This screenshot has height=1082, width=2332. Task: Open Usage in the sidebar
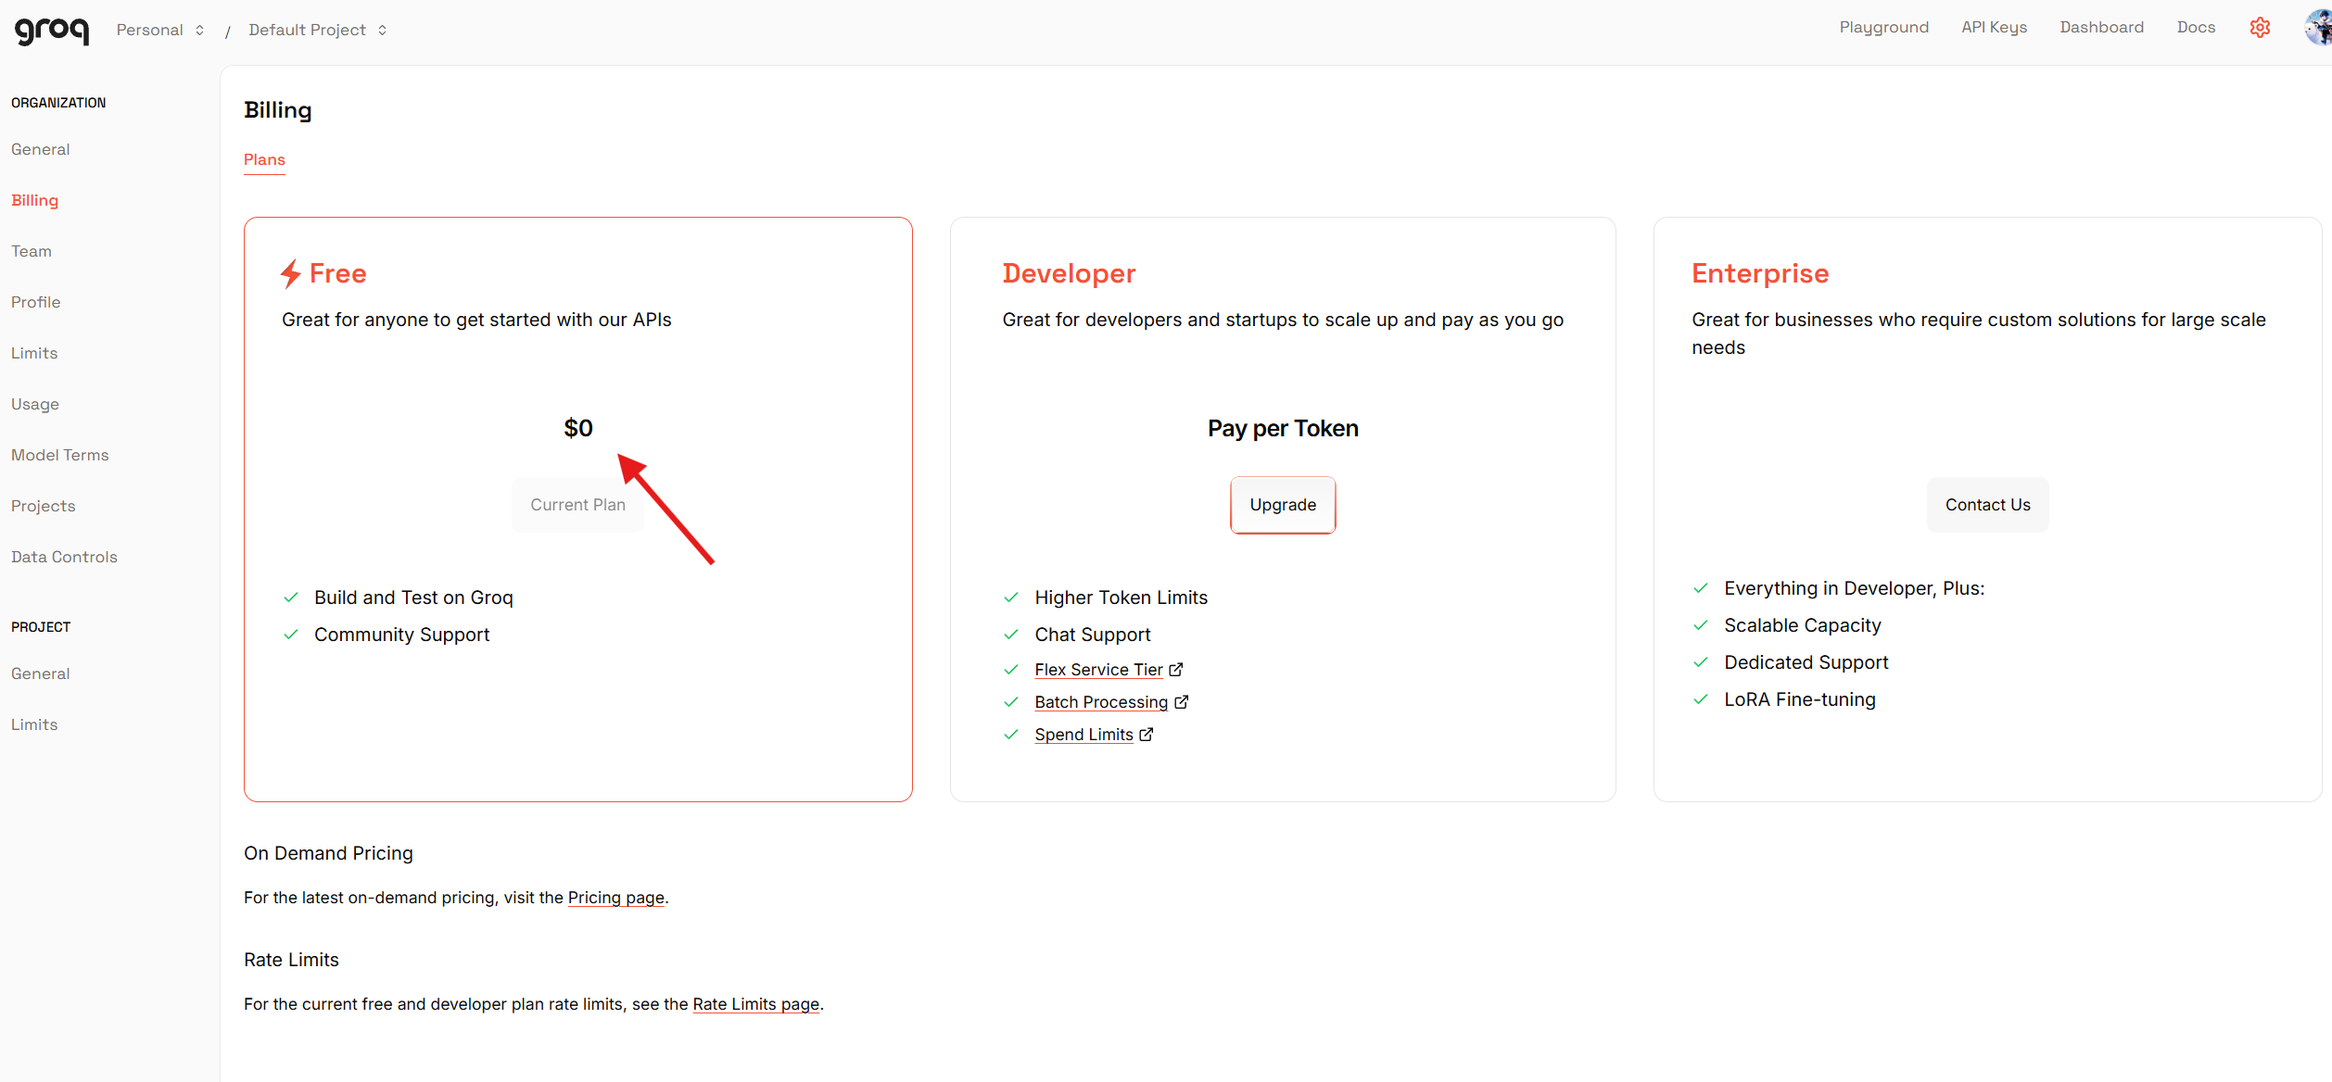[x=35, y=404]
